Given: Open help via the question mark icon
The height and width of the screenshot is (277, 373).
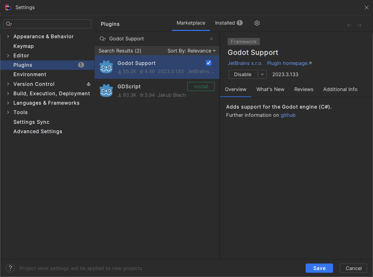Looking at the screenshot, I should point(10,268).
